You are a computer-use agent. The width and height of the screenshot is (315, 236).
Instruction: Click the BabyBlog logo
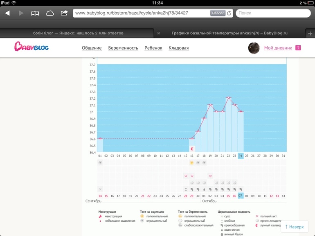coord(32,47)
